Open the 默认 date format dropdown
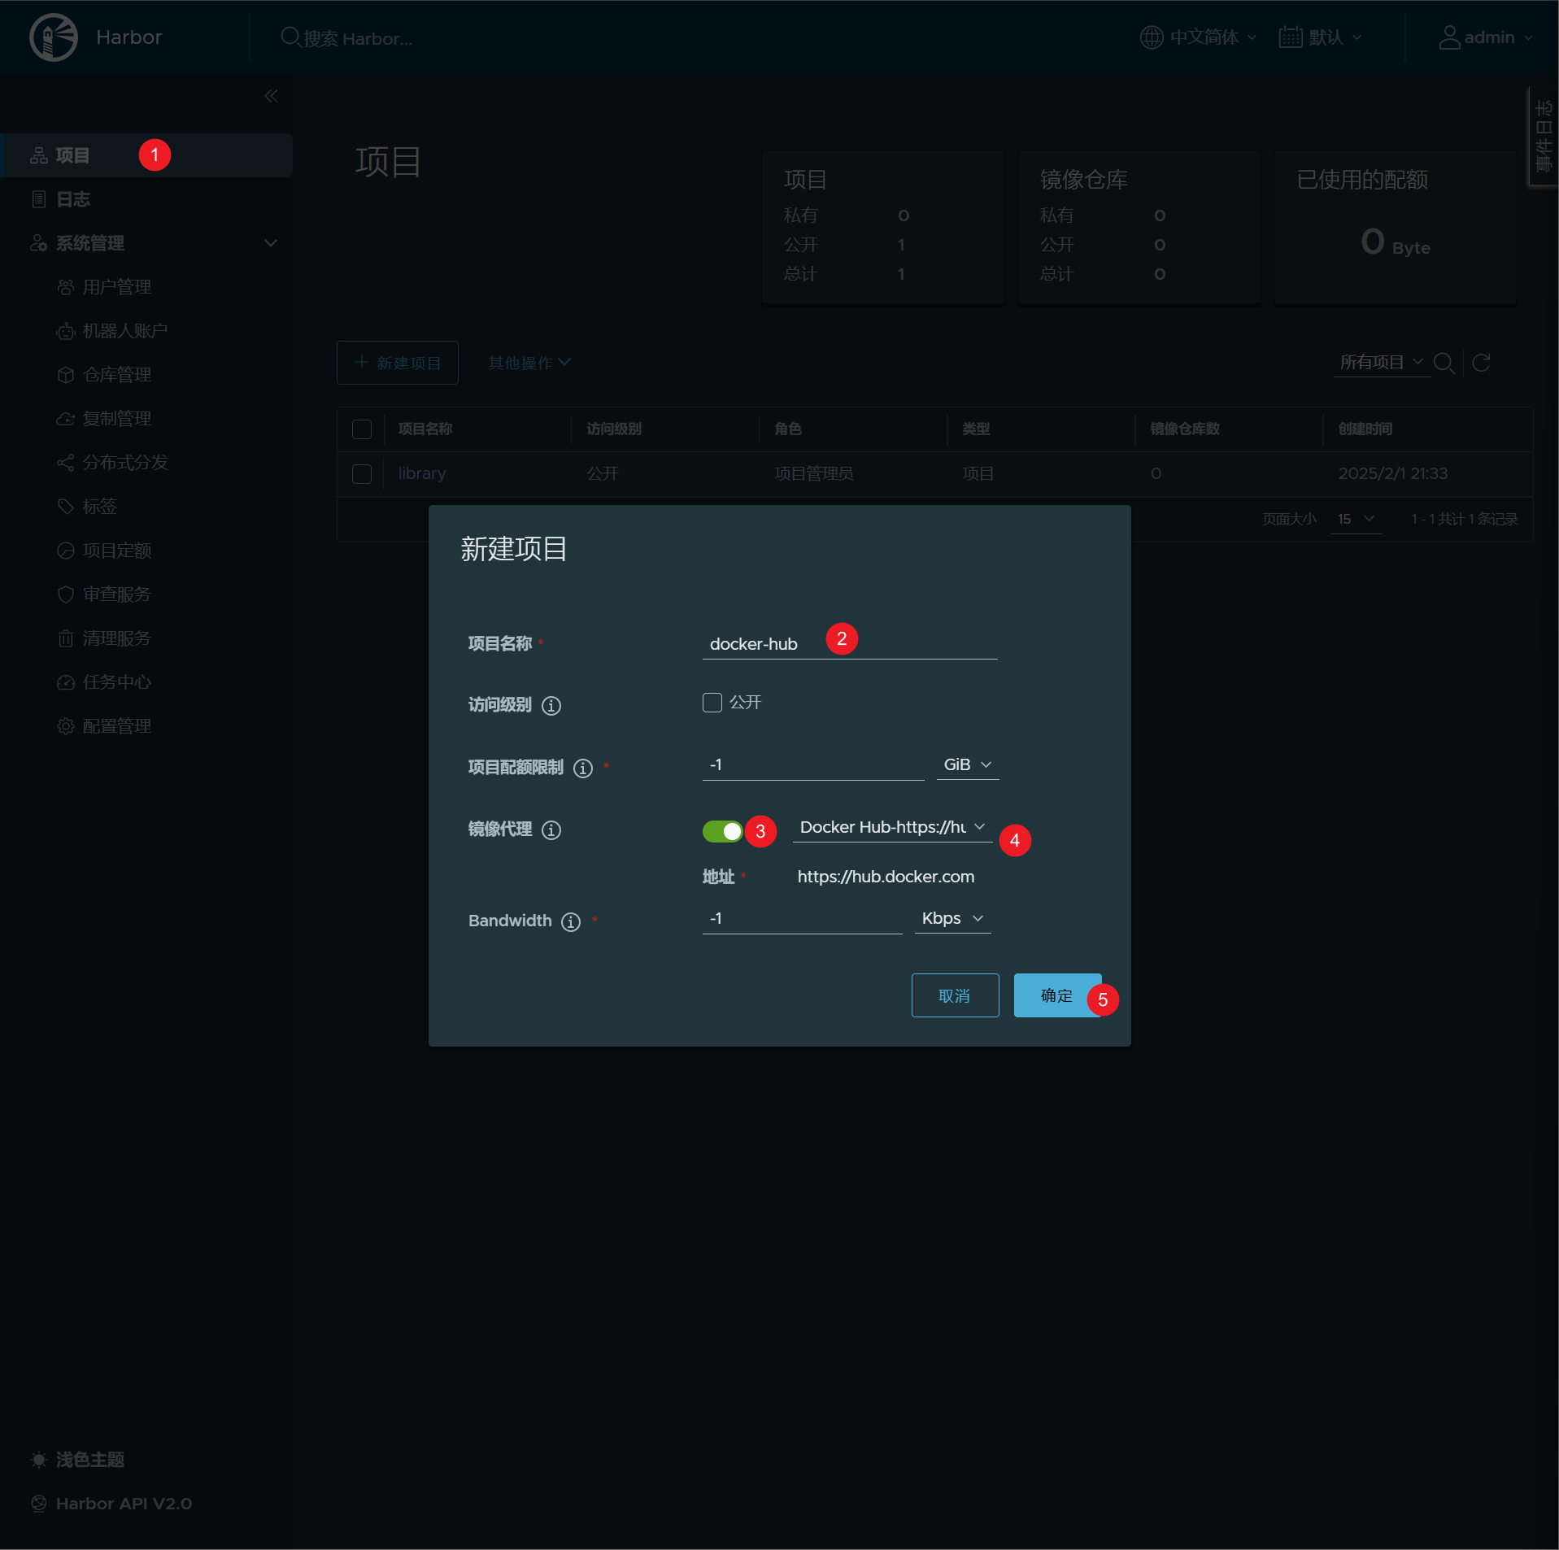The image size is (1559, 1550). click(1320, 37)
